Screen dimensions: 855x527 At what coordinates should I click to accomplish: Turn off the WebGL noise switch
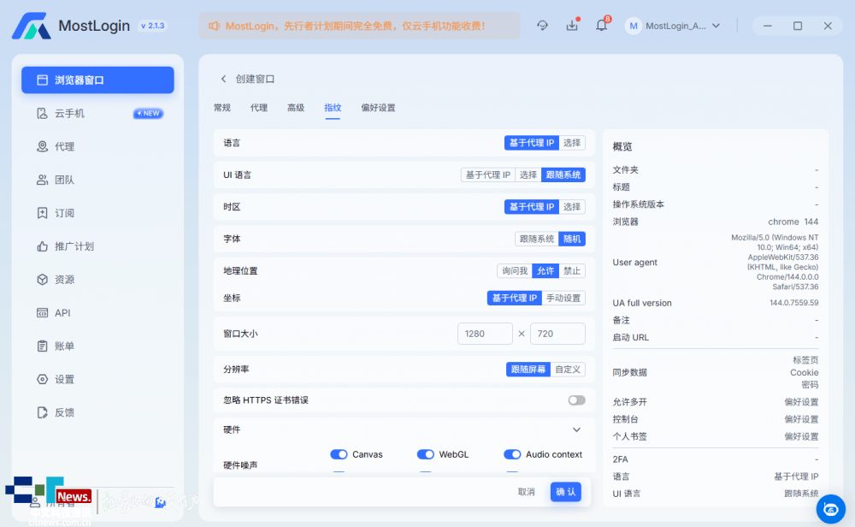(425, 454)
